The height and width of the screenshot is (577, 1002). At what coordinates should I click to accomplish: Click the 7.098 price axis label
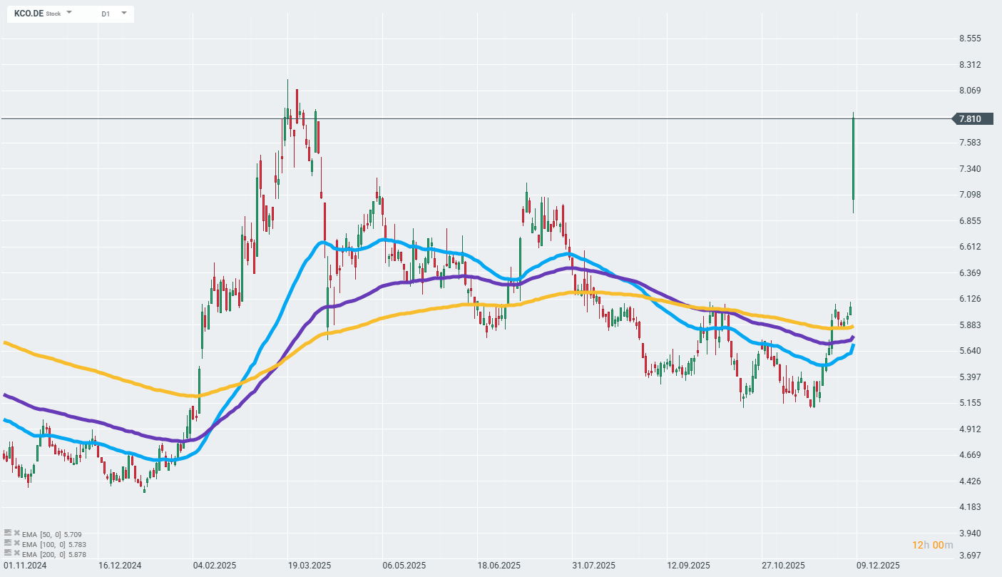[x=971, y=195]
